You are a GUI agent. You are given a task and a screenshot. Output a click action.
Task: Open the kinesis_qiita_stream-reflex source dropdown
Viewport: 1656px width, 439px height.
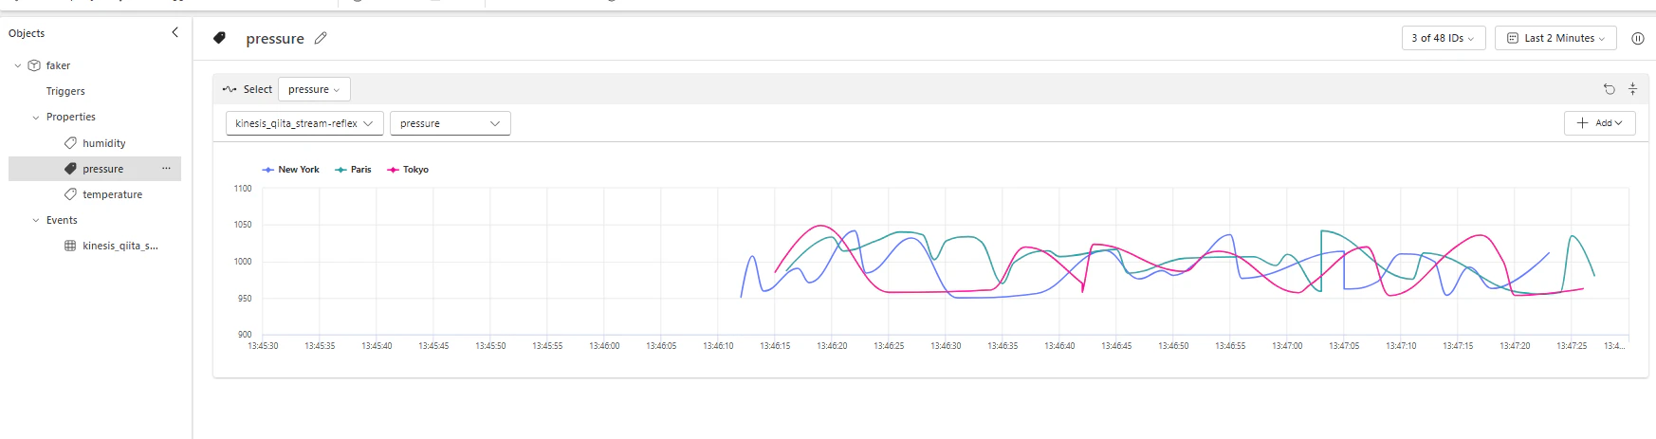304,123
